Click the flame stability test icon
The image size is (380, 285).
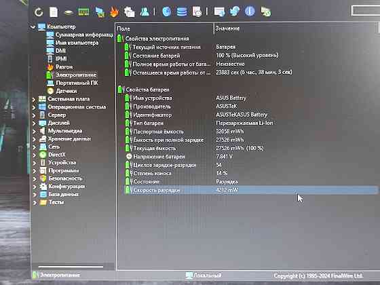[x=114, y=12]
